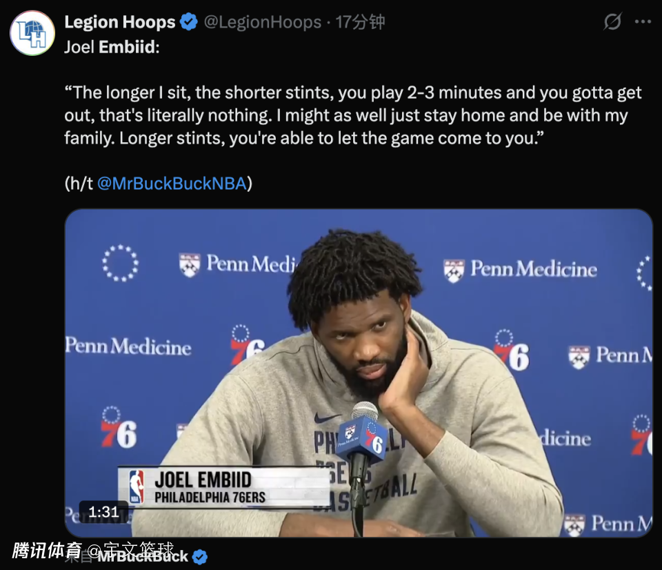Click the blue verified badge beside Legion Hoops
Screen dimensions: 662x570
pos(189,22)
